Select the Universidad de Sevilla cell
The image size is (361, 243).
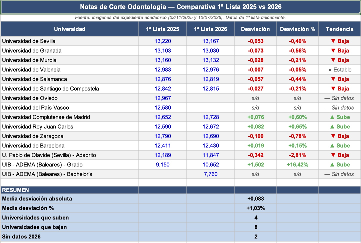point(70,41)
